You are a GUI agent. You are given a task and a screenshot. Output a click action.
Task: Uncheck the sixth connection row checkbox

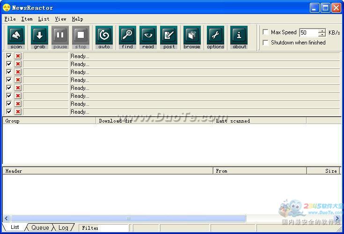click(x=9, y=95)
